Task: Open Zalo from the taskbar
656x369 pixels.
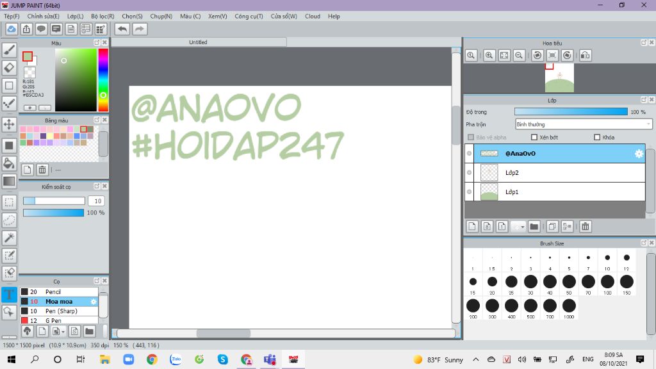Action: pos(176,359)
